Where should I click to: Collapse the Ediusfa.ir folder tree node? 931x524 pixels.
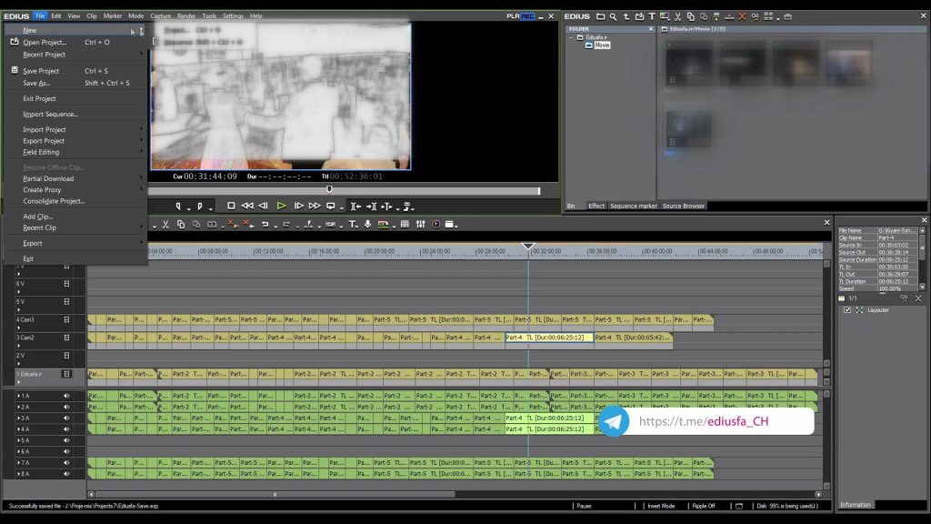click(571, 37)
